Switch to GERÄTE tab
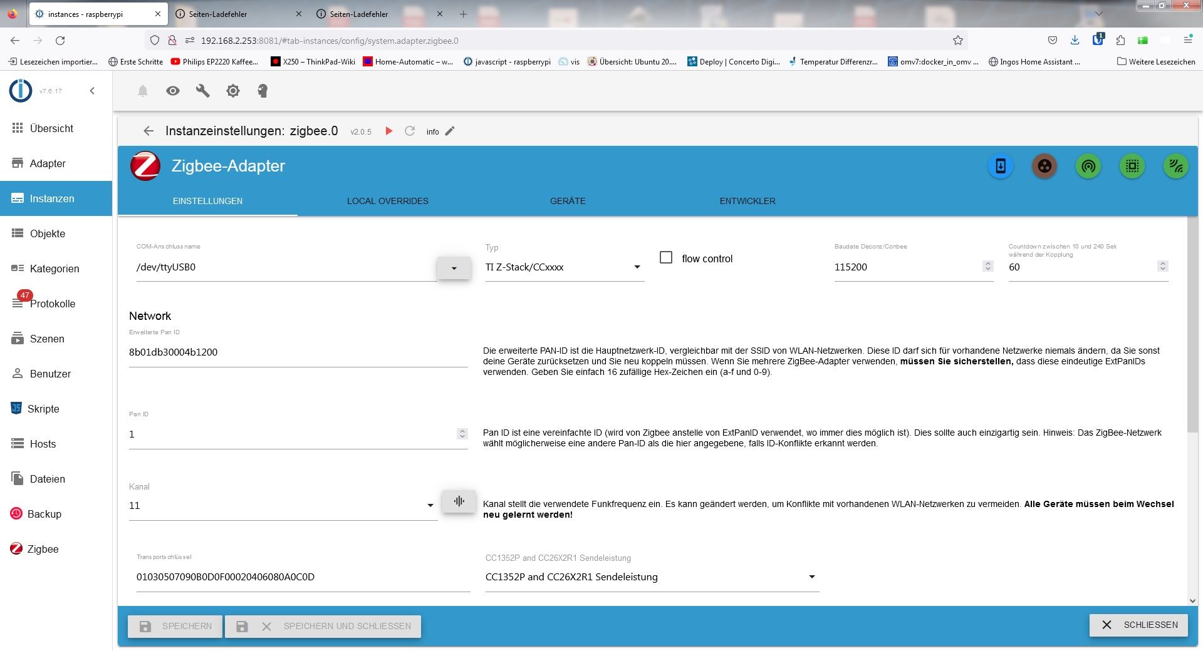 point(568,201)
